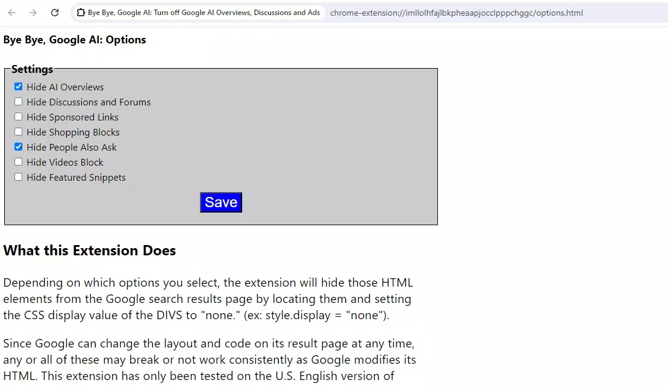Reload the options page
Viewport: 668px width, 386px height.
tap(55, 12)
